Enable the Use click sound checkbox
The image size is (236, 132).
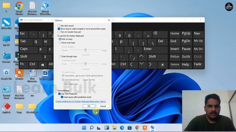pyautogui.click(x=59, y=26)
